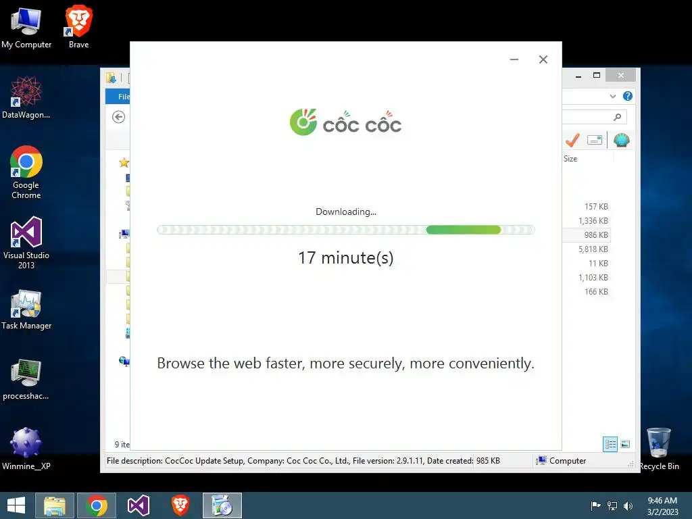Click the Explorer search magnifier icon
The image size is (692, 519).
(x=618, y=117)
